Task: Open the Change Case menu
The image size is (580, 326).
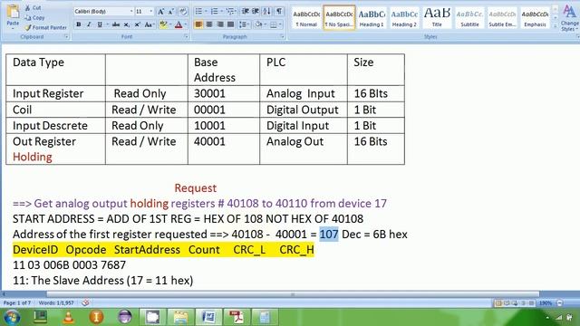Action: pyautogui.click(x=149, y=24)
